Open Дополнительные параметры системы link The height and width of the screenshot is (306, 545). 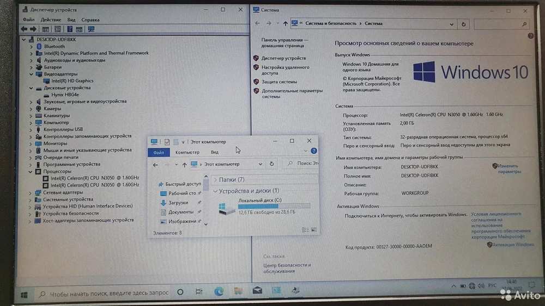coord(292,93)
